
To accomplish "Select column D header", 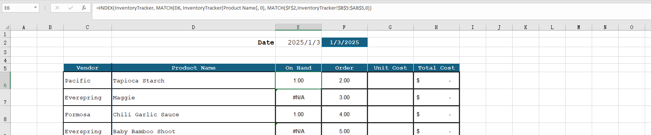I will pyautogui.click(x=193, y=27).
